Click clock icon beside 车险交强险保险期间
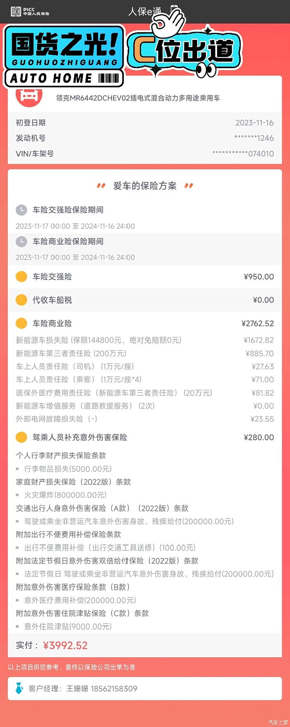 point(21,210)
